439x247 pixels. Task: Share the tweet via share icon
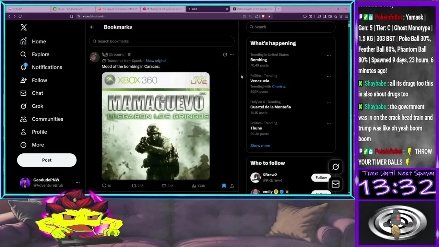(232, 186)
